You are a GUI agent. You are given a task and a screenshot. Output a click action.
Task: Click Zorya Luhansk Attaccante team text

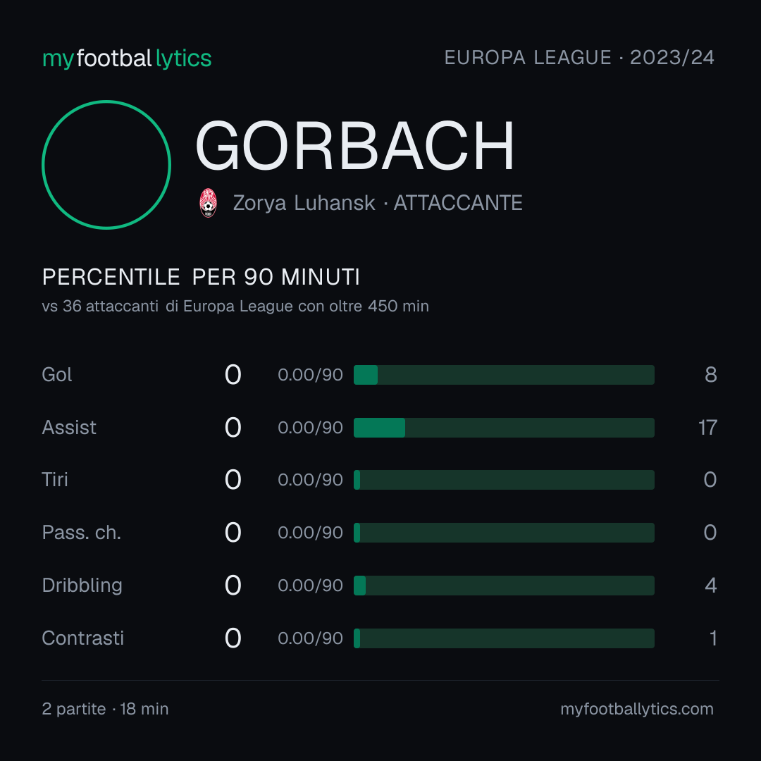(x=378, y=203)
